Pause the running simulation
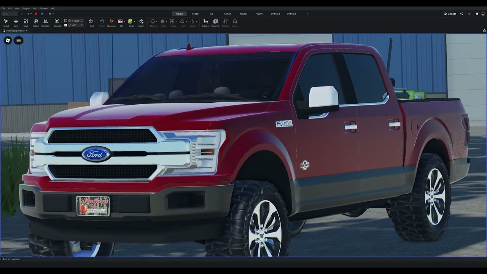This screenshot has width=487, height=274. (27, 14)
